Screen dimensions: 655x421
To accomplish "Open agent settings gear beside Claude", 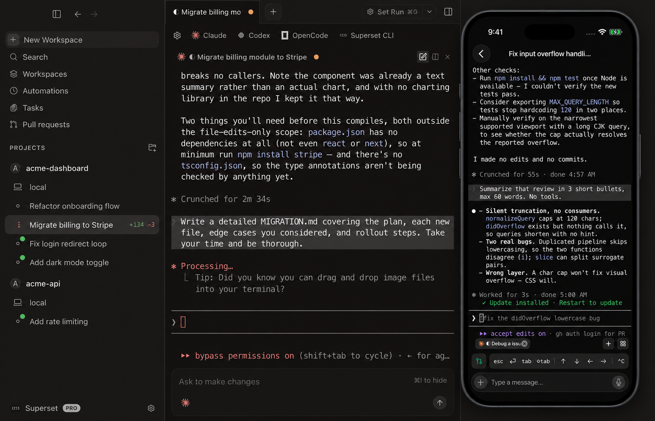I will click(x=177, y=36).
